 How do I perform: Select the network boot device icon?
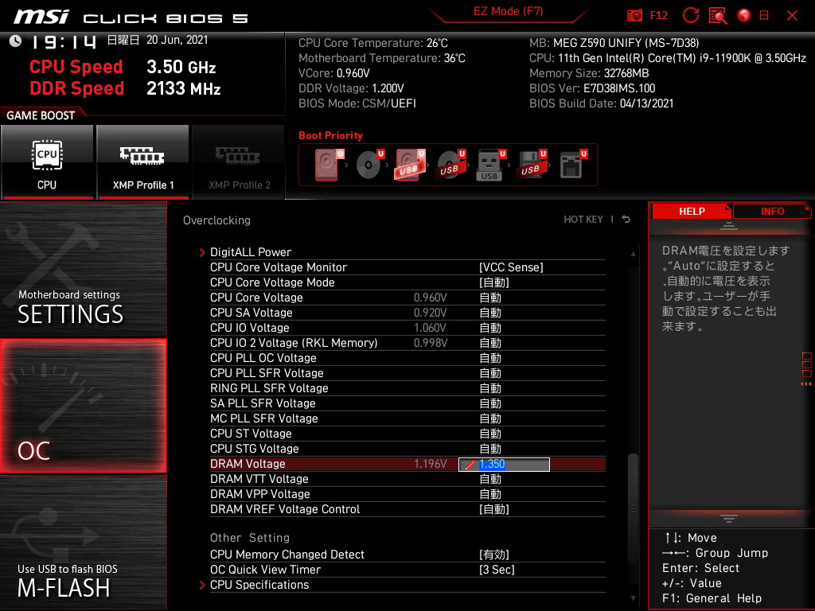(x=571, y=165)
